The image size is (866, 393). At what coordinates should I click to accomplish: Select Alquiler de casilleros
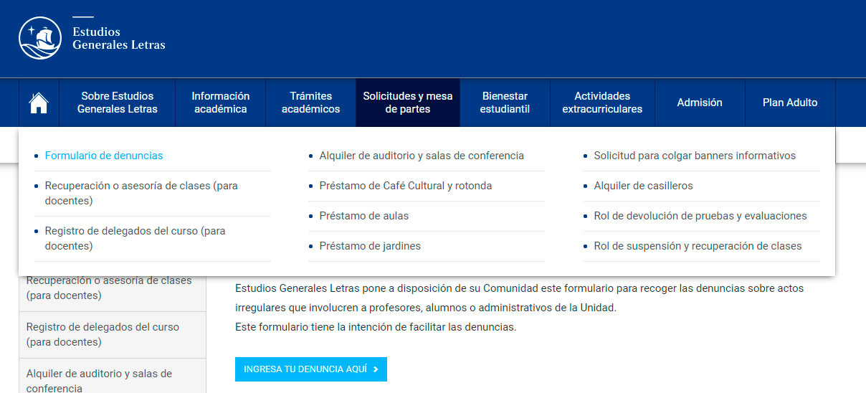(643, 186)
